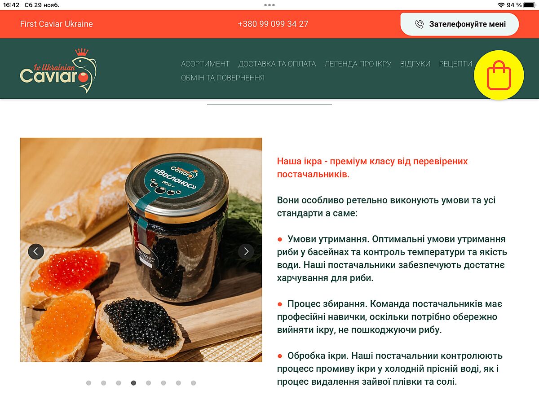Show previous slide with left arrow
Image resolution: width=539 pixels, height=404 pixels.
(x=36, y=251)
